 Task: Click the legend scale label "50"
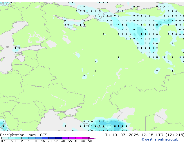coord(90,141)
